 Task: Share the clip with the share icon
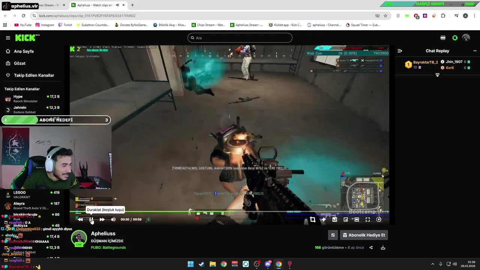(x=371, y=247)
